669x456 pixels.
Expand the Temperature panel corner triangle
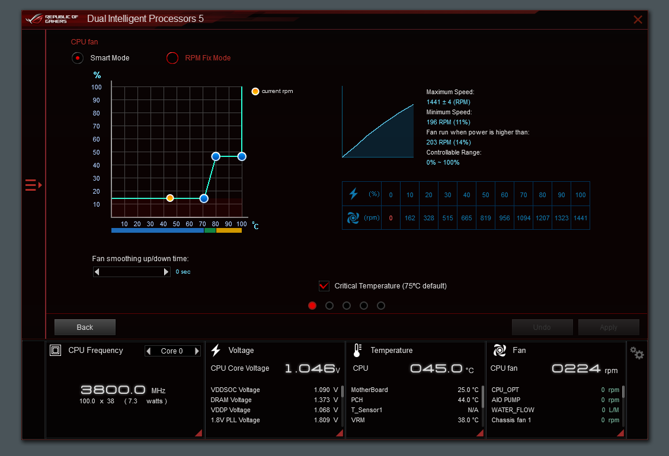pos(480,433)
